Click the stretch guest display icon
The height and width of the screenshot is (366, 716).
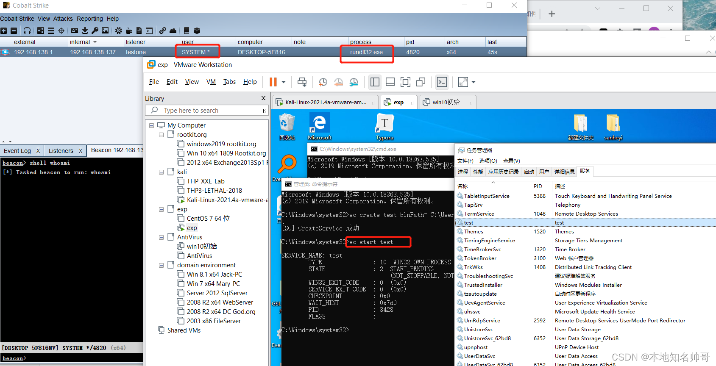tap(463, 82)
